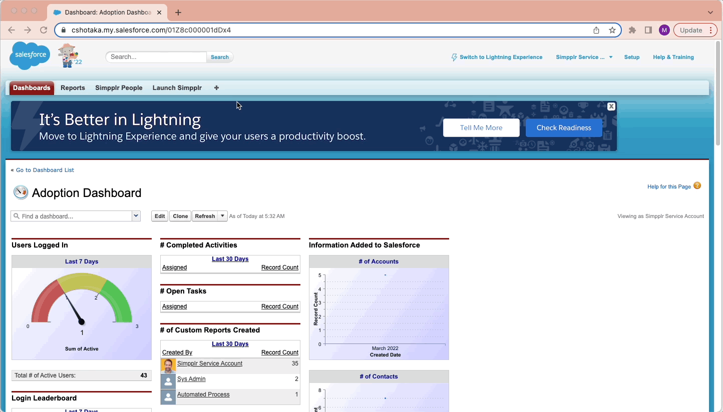Image resolution: width=723 pixels, height=412 pixels.
Task: Open Help & Training link
Action: (x=673, y=57)
